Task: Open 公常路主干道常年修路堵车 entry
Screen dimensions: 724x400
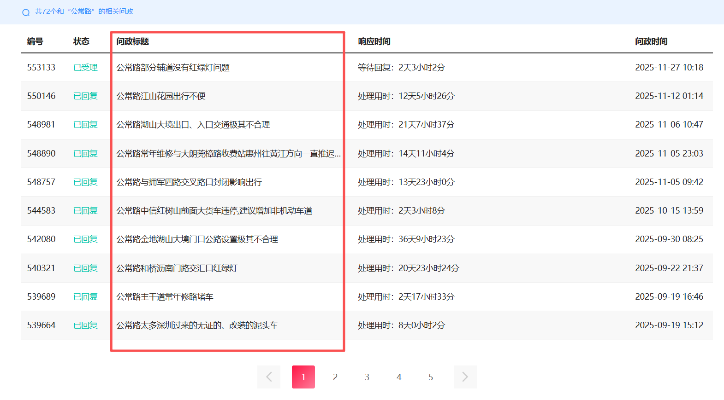Action: pyautogui.click(x=165, y=297)
